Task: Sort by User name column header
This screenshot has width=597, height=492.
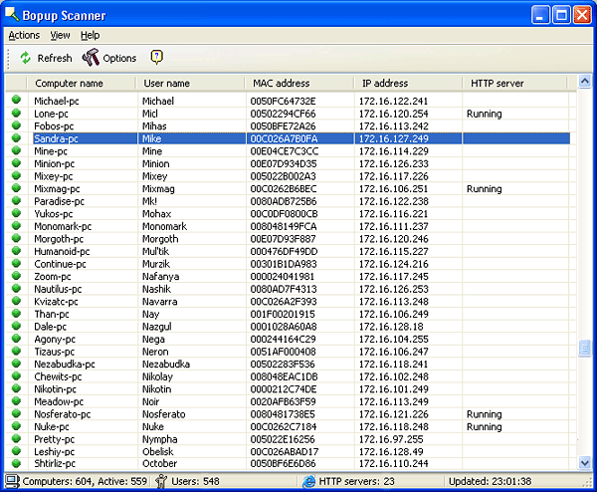Action: tap(190, 83)
